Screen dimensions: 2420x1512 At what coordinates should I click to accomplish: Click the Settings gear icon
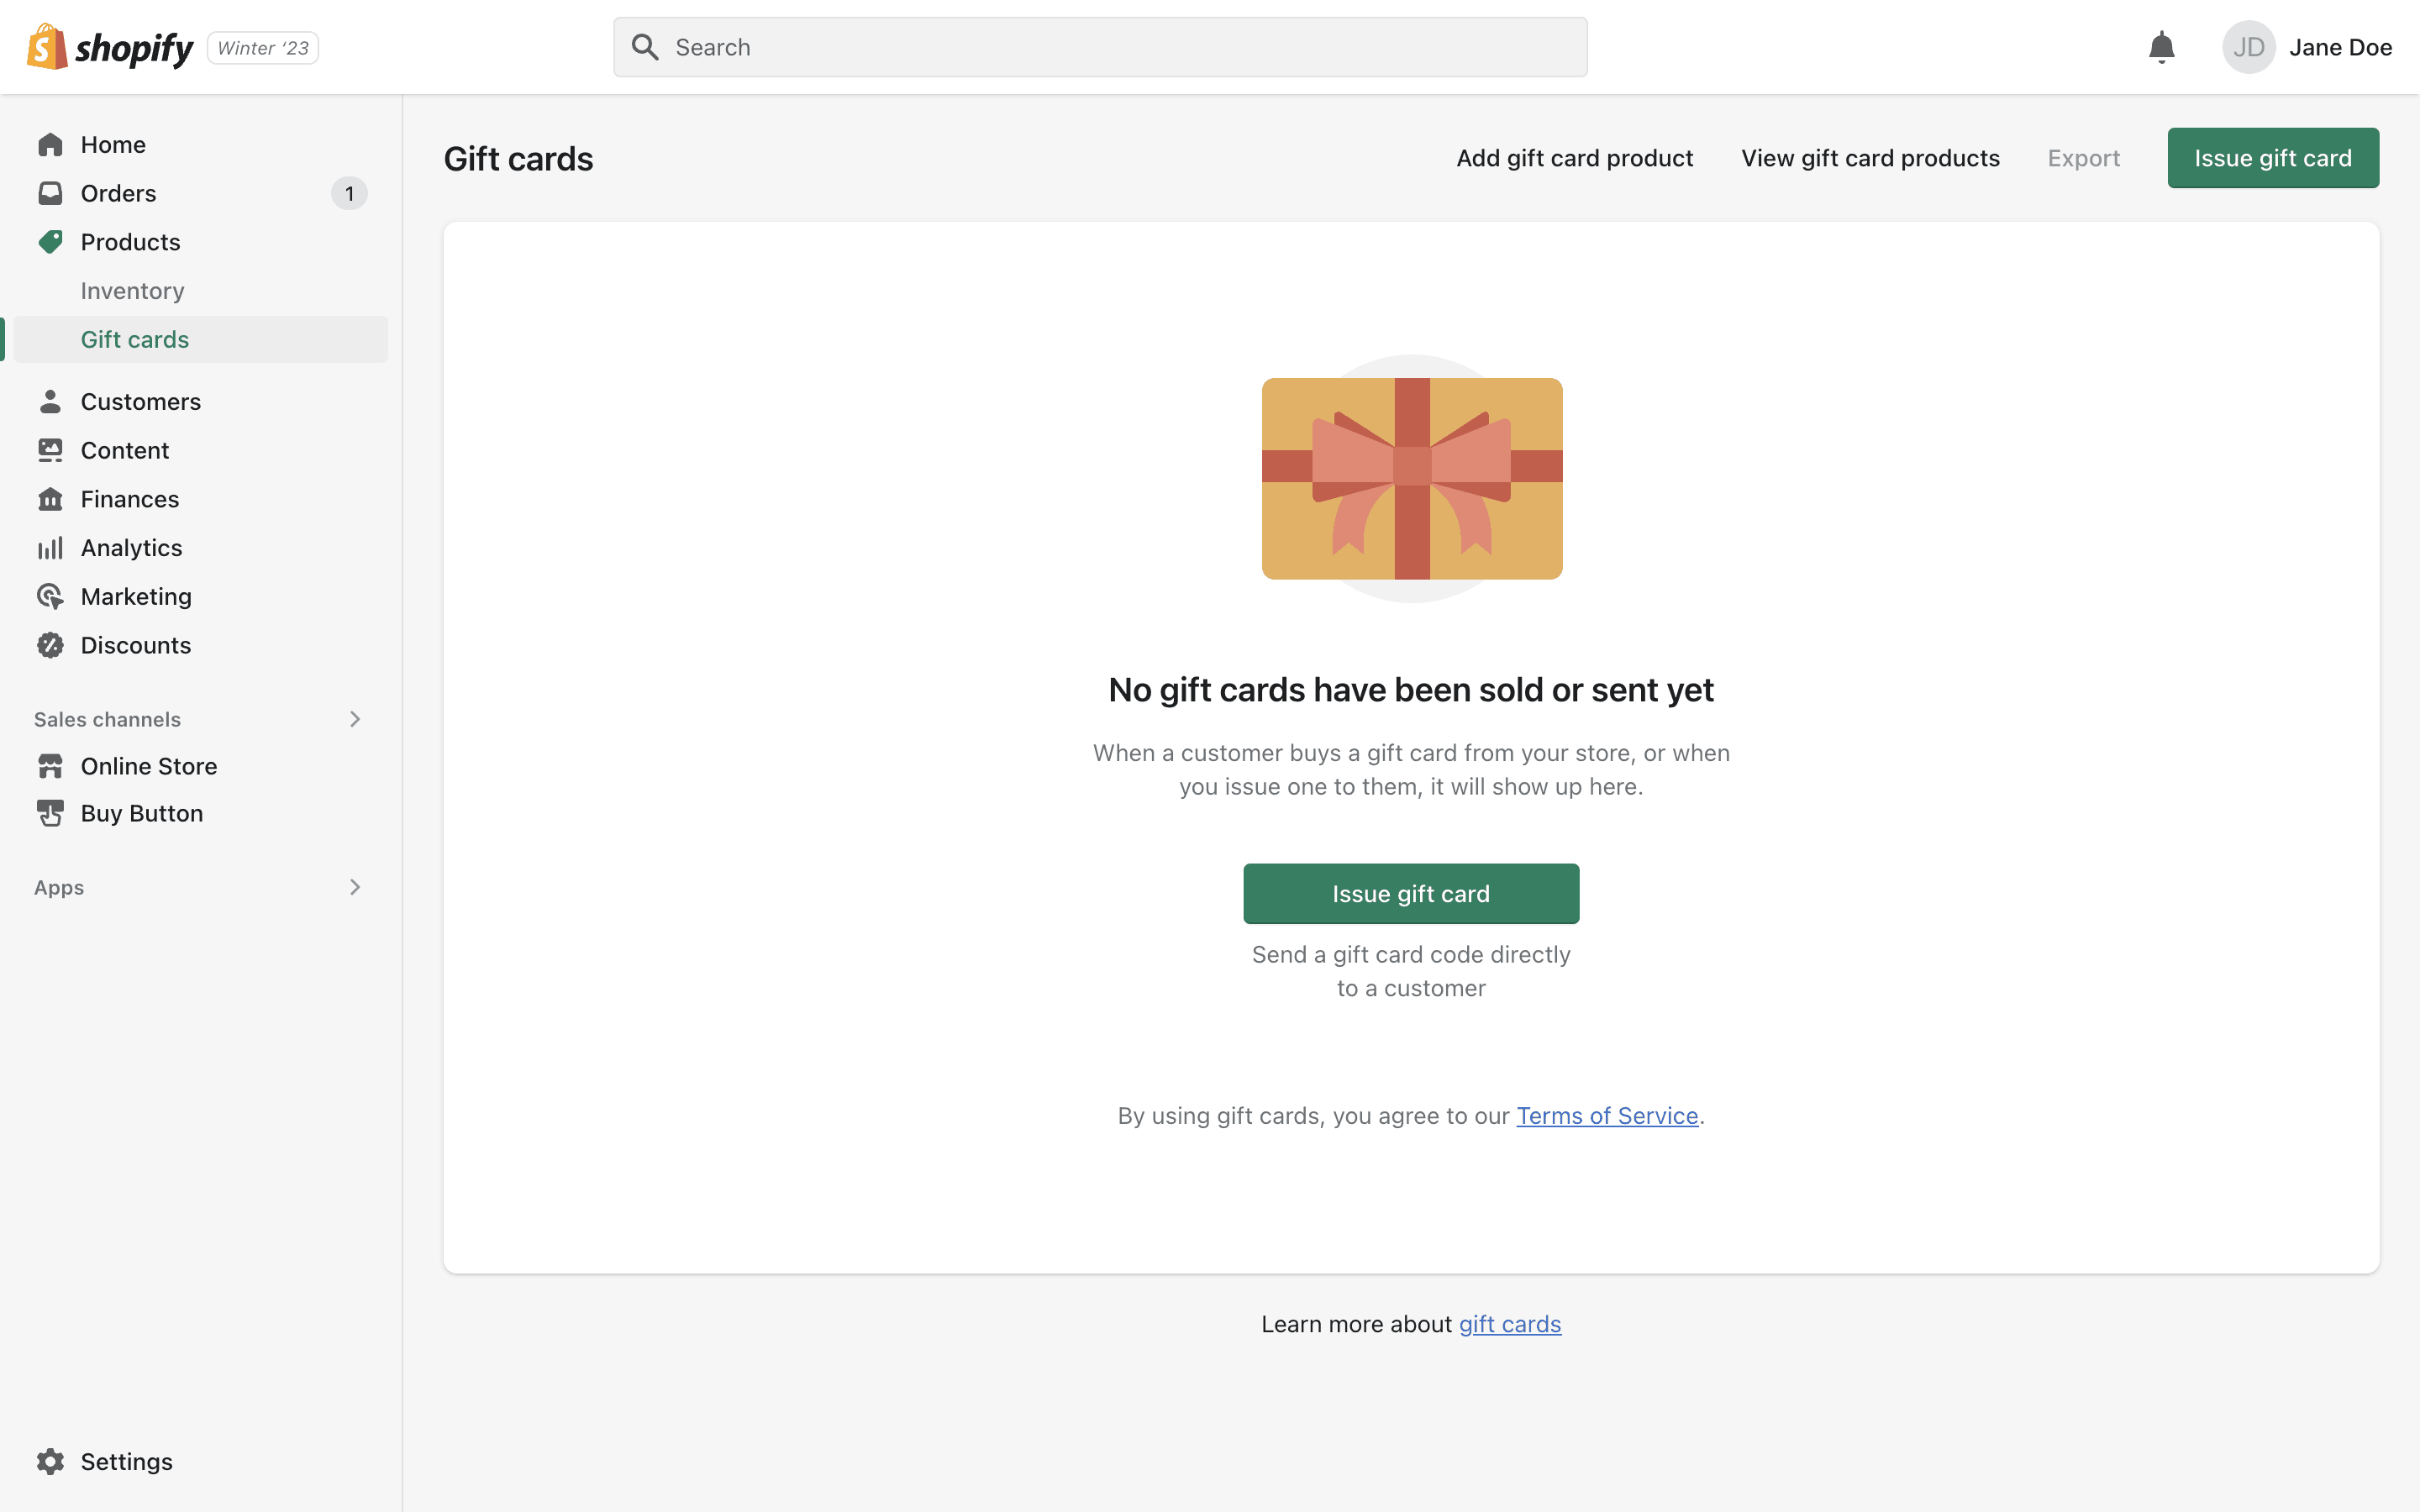click(50, 1461)
